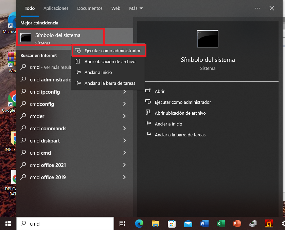Viewport: 285px width, 230px height.
Task: Open Microsoft Store taskbar icon
Action: pos(172,224)
